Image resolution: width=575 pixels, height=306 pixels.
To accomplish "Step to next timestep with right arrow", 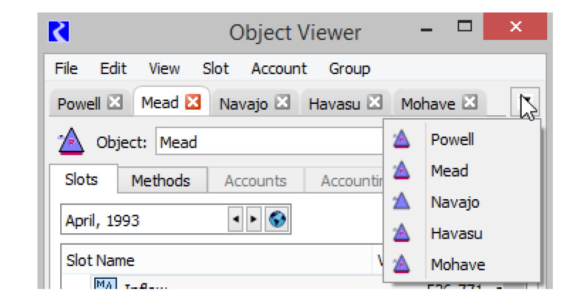I will pyautogui.click(x=253, y=220).
